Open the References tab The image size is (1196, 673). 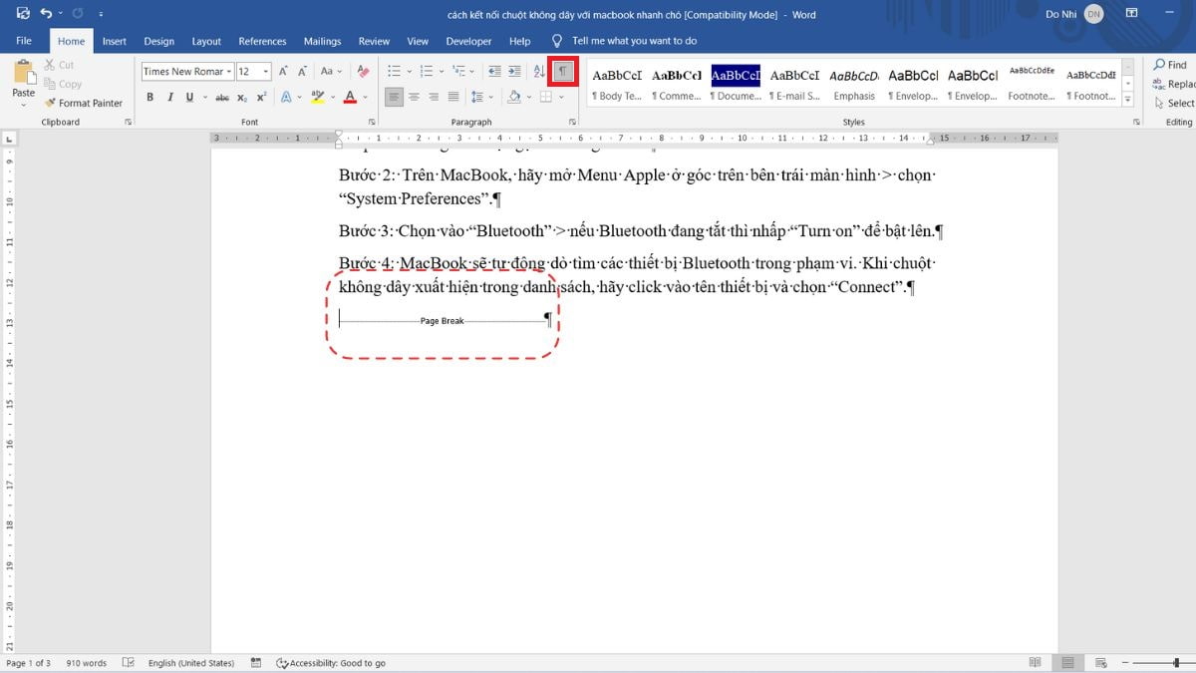(262, 41)
